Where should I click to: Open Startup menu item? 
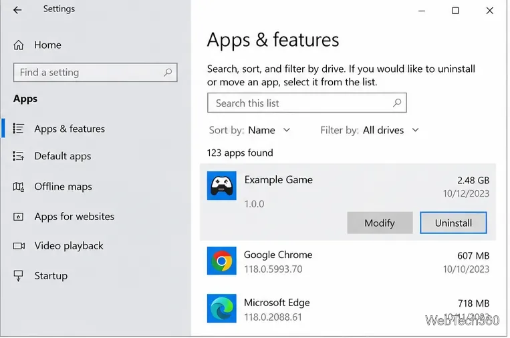click(x=51, y=276)
